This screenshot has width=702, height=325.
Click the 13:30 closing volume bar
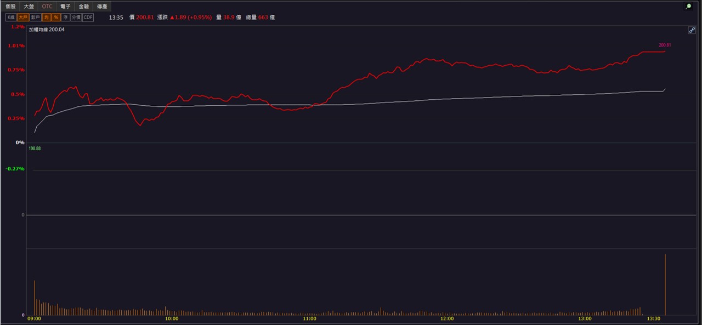point(665,284)
